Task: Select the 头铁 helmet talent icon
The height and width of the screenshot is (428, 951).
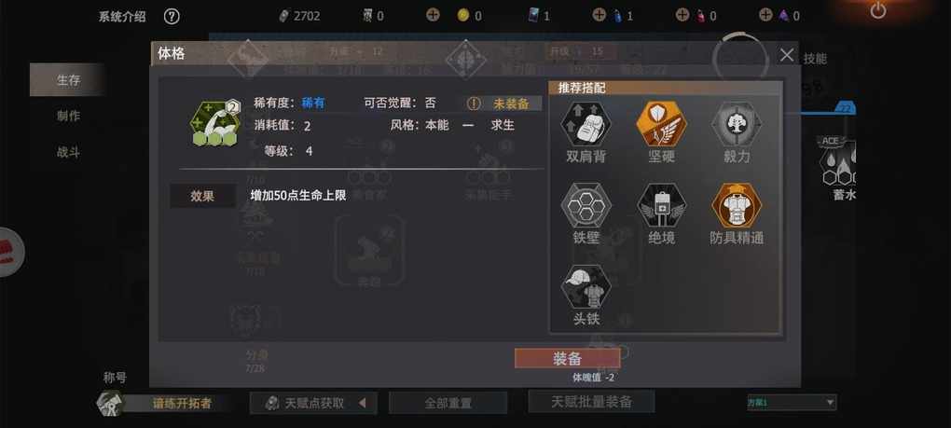Action: [586, 287]
